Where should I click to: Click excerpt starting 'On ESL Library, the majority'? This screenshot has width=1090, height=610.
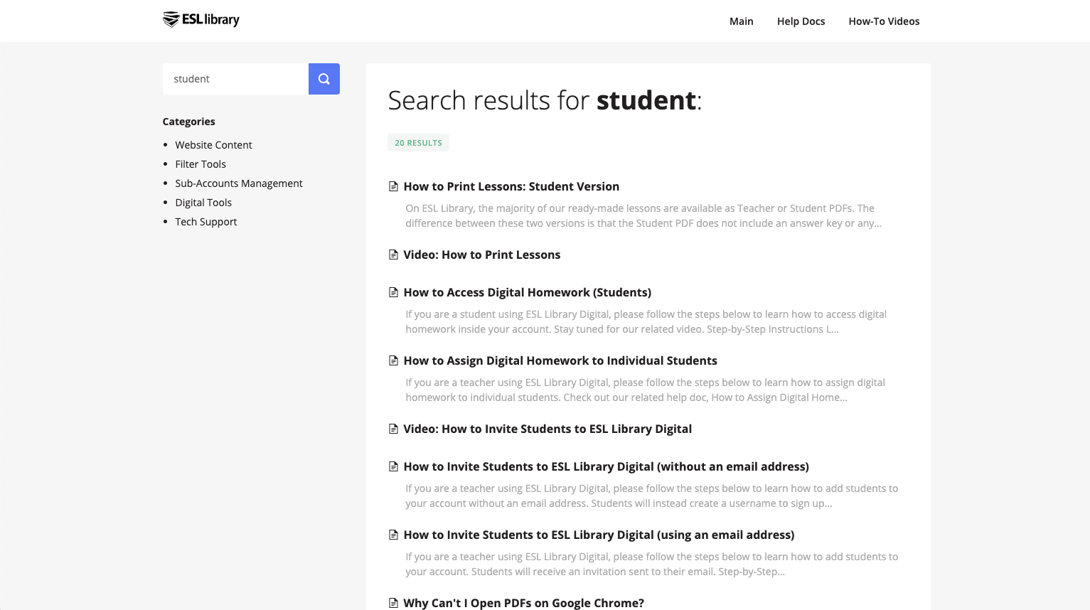pos(643,215)
